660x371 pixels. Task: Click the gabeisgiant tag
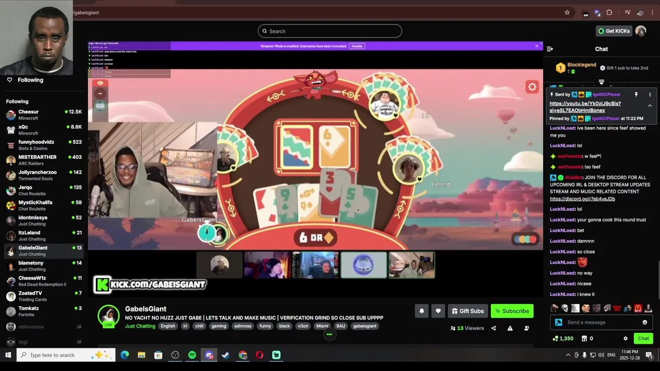point(365,326)
